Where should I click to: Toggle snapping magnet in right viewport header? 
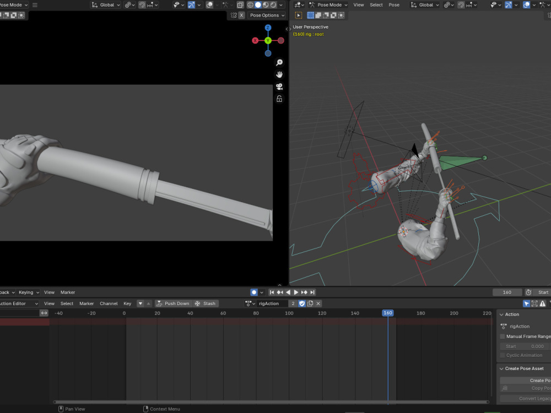[461, 5]
